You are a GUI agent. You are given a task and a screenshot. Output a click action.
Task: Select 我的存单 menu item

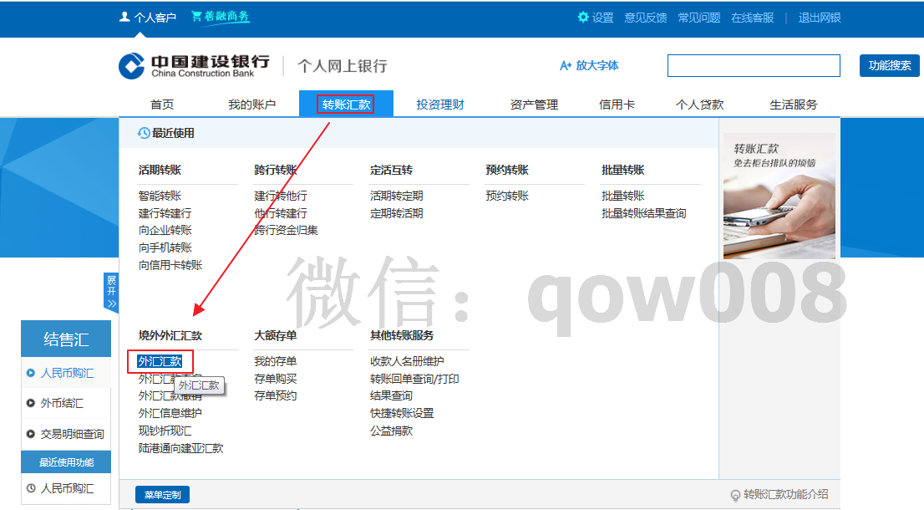[x=275, y=361]
